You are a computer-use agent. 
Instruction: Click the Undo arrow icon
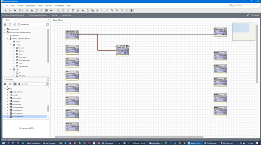tap(102, 10)
